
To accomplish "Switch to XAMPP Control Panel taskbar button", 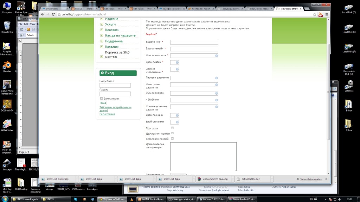I will click(150, 199).
